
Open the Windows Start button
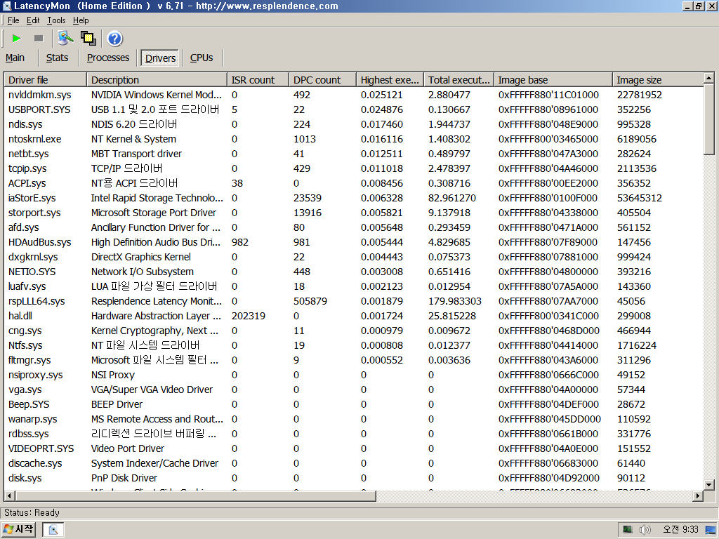click(x=18, y=529)
